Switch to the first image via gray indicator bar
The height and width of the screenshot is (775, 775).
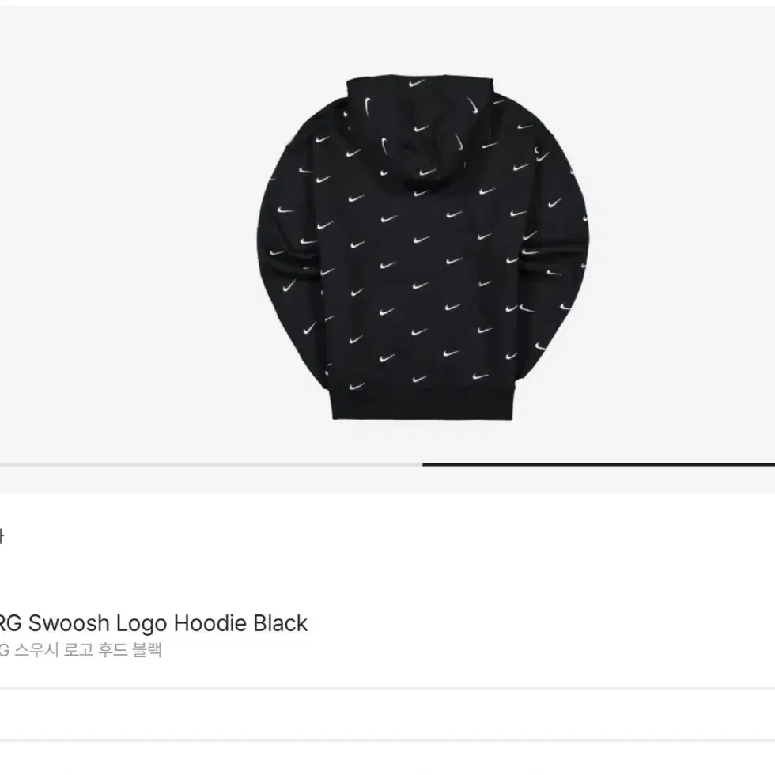pyautogui.click(x=211, y=465)
